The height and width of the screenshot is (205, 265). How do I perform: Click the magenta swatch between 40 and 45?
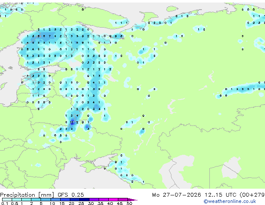pos(113,200)
